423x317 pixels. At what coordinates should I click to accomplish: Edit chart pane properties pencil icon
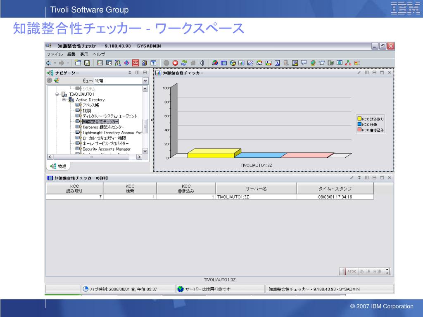pyautogui.click(x=359, y=73)
